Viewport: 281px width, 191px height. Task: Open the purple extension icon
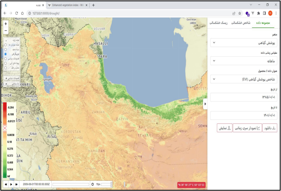coord(247,13)
